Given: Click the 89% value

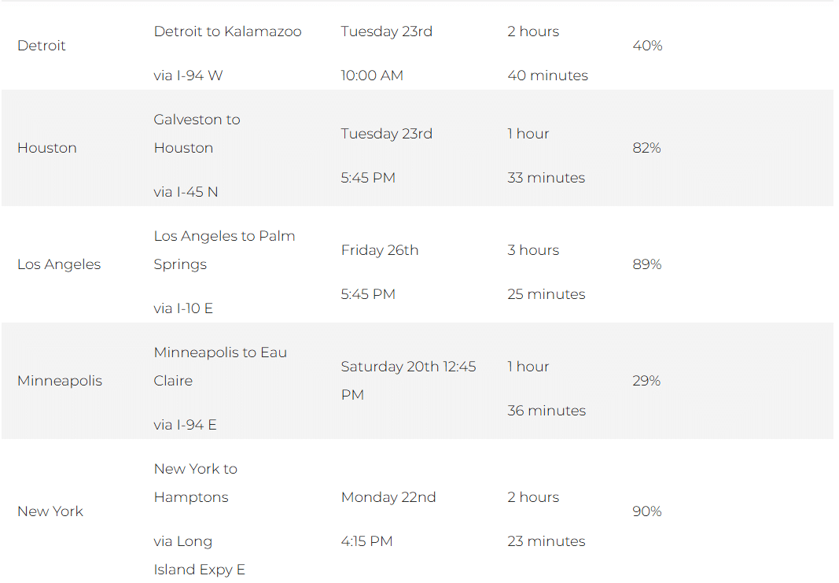Looking at the screenshot, I should tap(647, 264).
